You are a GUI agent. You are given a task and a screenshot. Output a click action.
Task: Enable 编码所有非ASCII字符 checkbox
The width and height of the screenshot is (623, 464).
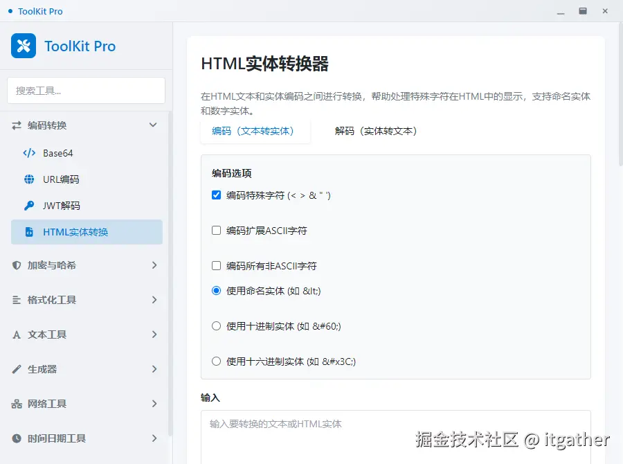(x=216, y=266)
